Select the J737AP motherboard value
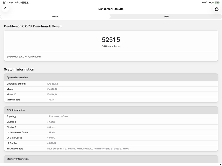Screen dimensions: 222x166 51,100
